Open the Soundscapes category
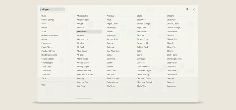 47,63
